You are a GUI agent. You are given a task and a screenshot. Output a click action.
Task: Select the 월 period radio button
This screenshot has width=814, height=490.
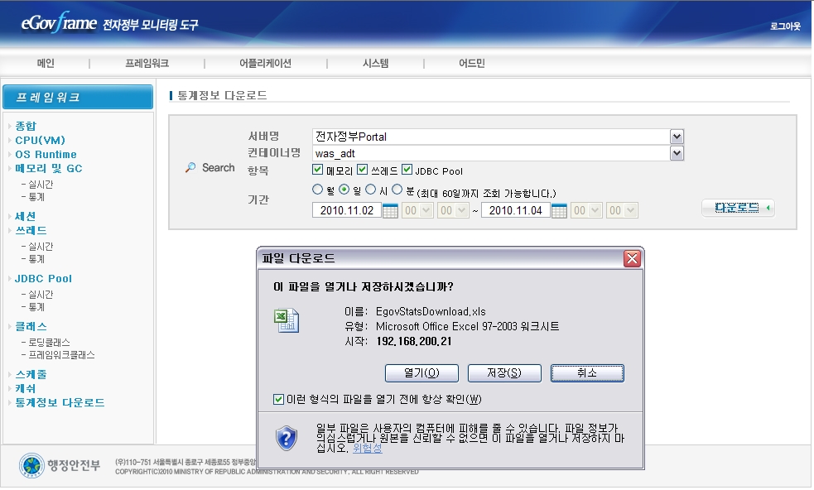[318, 190]
